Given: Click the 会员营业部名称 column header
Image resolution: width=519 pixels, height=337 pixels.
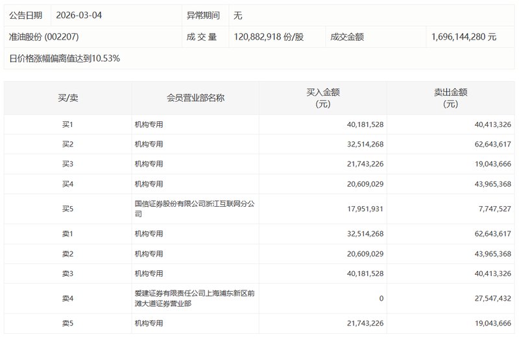Looking at the screenshot, I should (195, 98).
